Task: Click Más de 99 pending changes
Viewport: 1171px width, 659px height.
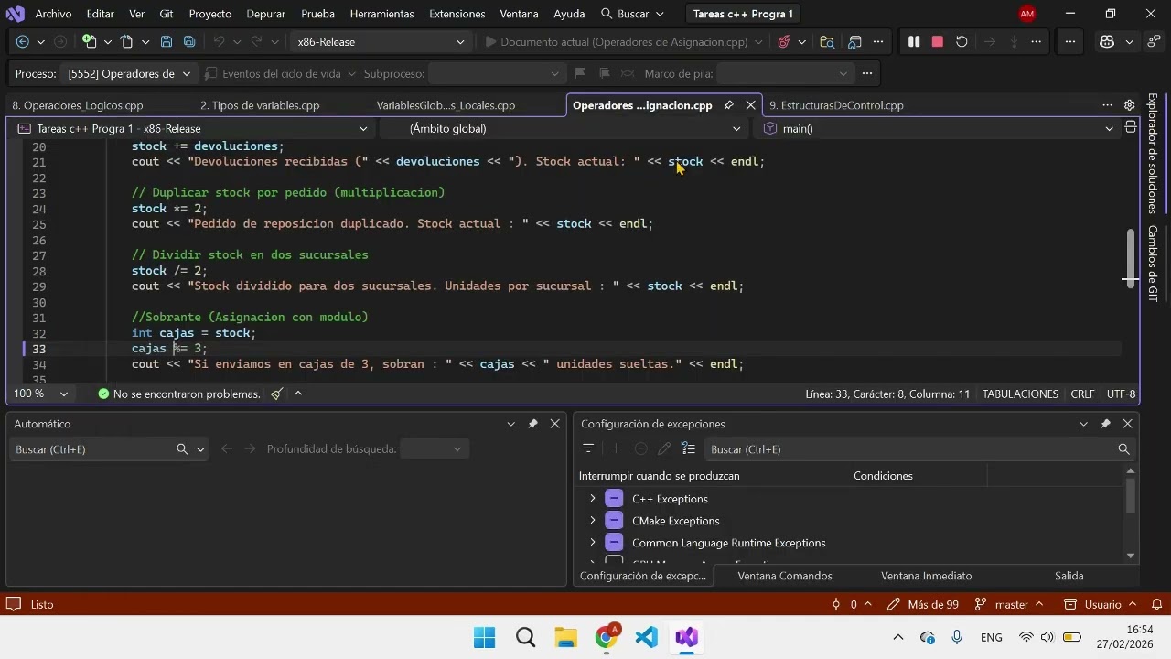Action: tap(923, 604)
